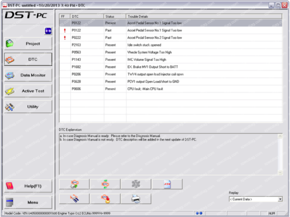
Task: Click the red exclamation mark next to P0222
Action: pyautogui.click(x=65, y=38)
